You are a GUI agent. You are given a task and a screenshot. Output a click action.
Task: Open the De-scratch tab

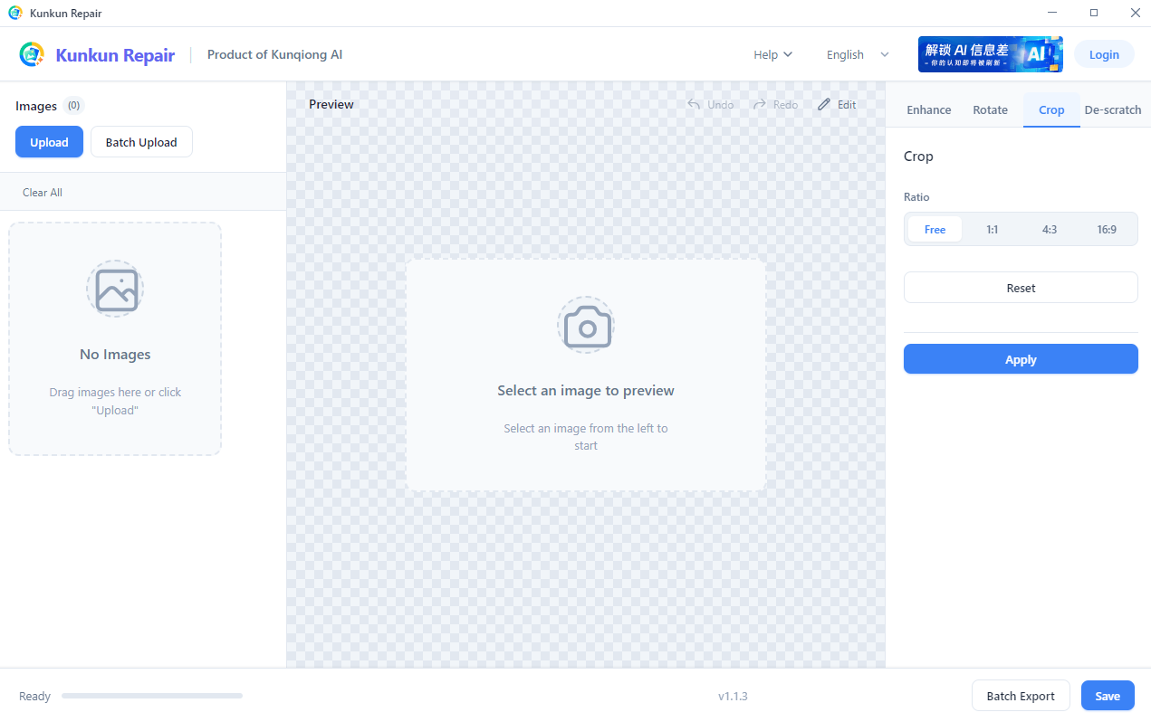click(1112, 109)
